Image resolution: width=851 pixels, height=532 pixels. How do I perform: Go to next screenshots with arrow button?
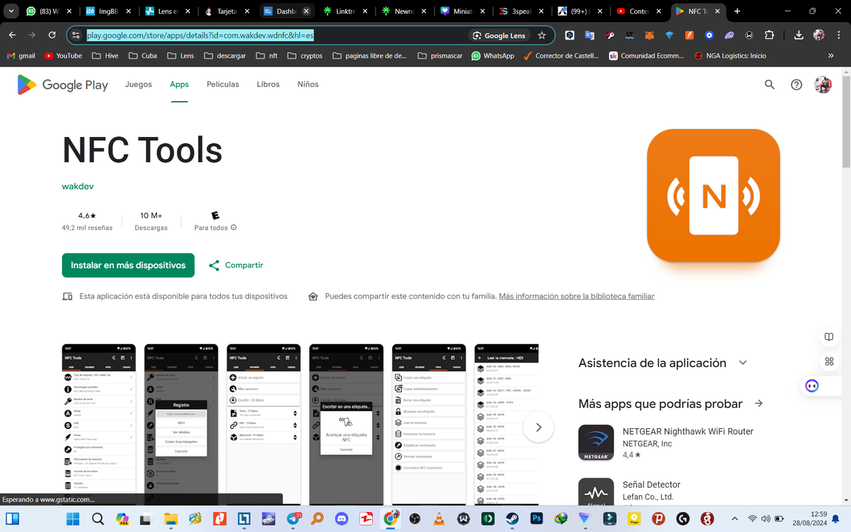click(x=539, y=427)
